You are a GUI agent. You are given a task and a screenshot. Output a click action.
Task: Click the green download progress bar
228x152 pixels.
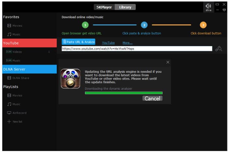click(124, 93)
